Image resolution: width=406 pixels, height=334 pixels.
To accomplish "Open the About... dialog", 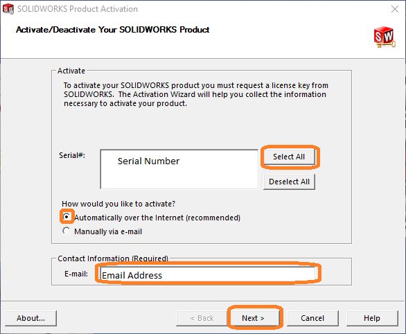I will [30, 318].
